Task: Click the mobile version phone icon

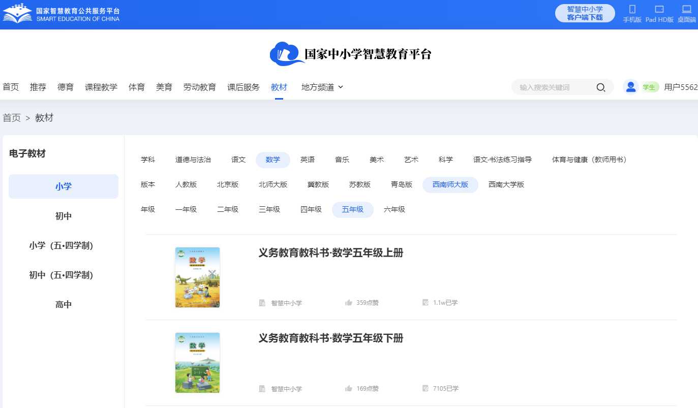Action: [x=632, y=9]
